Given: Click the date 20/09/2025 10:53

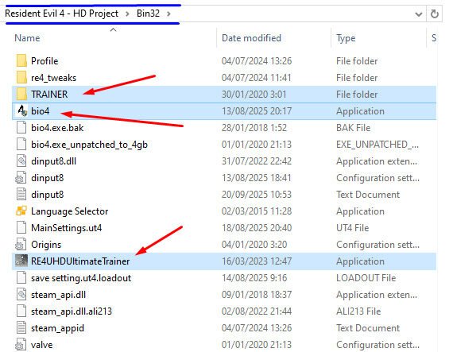Looking at the screenshot, I should tap(257, 195).
